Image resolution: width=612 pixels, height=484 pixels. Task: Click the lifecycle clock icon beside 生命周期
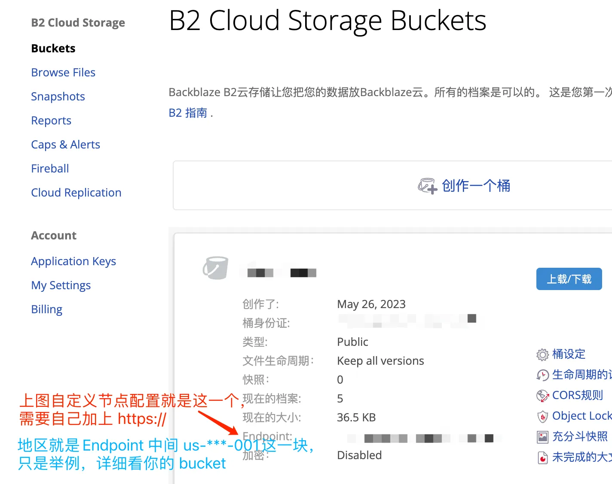pos(543,375)
